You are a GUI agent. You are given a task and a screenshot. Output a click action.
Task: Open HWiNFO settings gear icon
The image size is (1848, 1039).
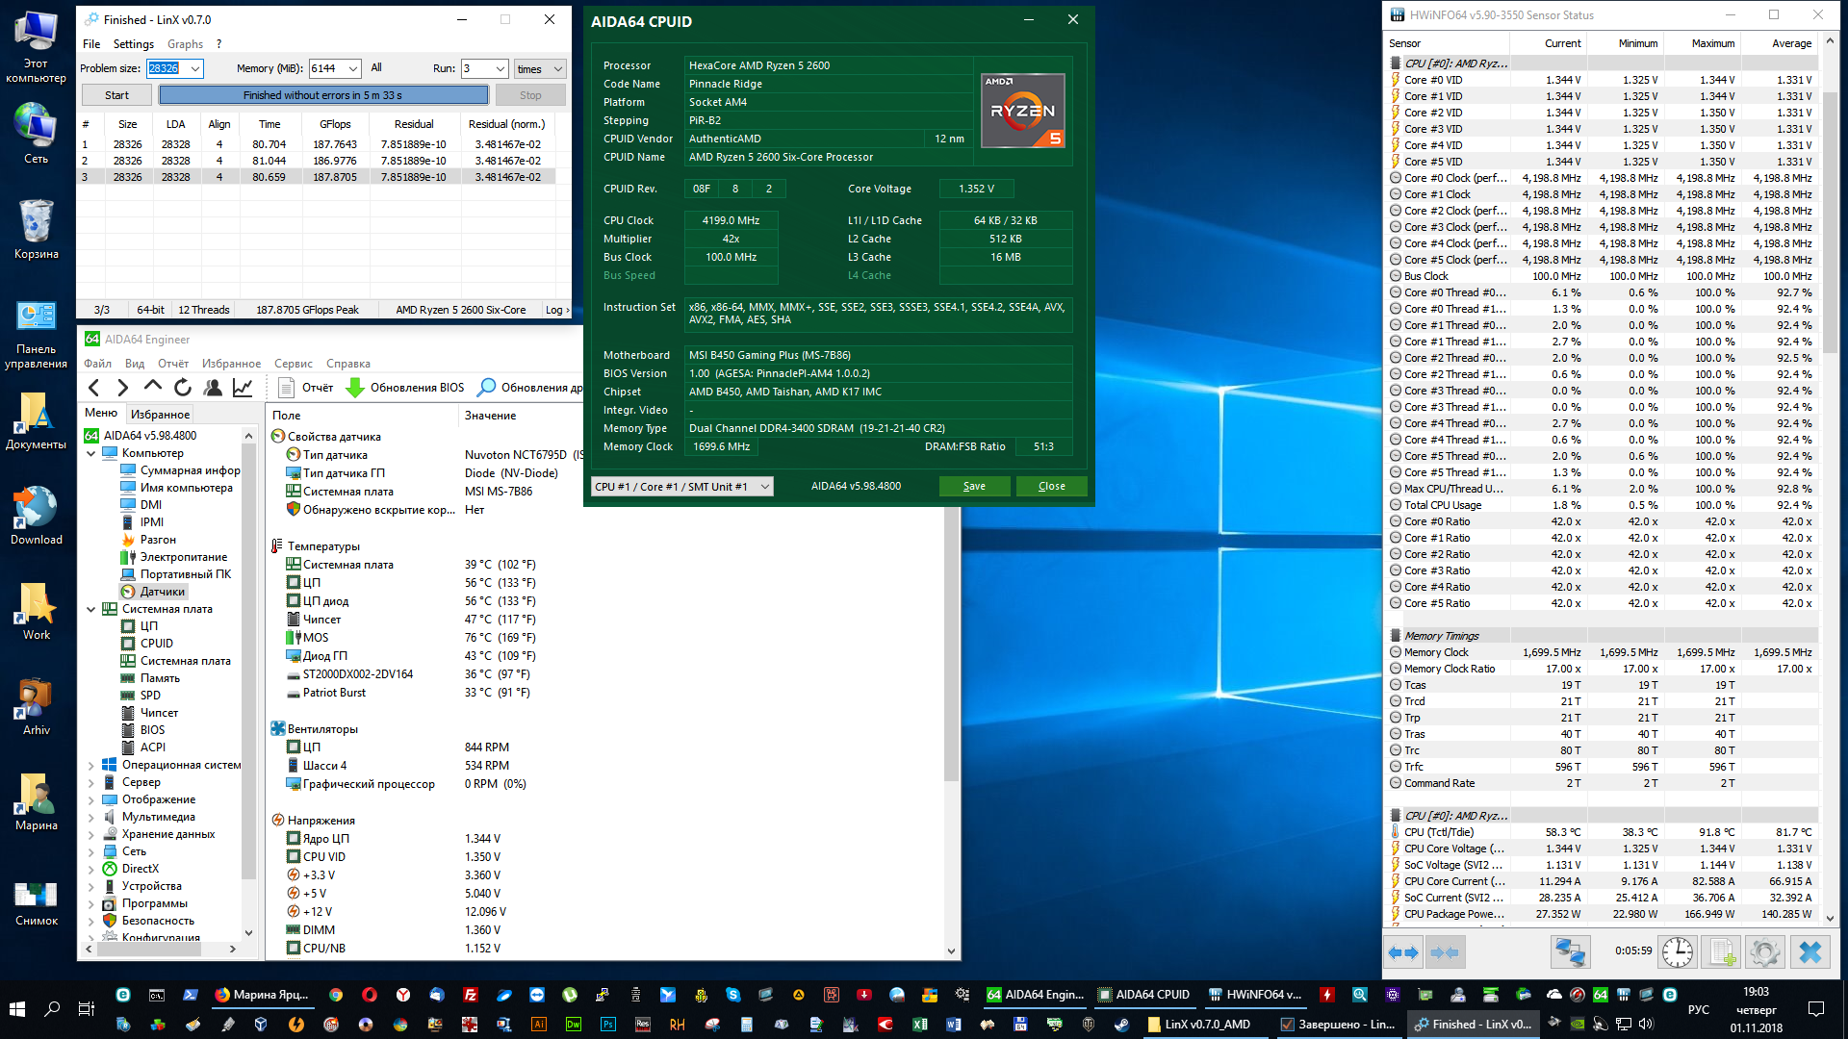click(x=1765, y=952)
